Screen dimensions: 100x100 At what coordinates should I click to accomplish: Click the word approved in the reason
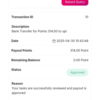[x=18, y=93]
